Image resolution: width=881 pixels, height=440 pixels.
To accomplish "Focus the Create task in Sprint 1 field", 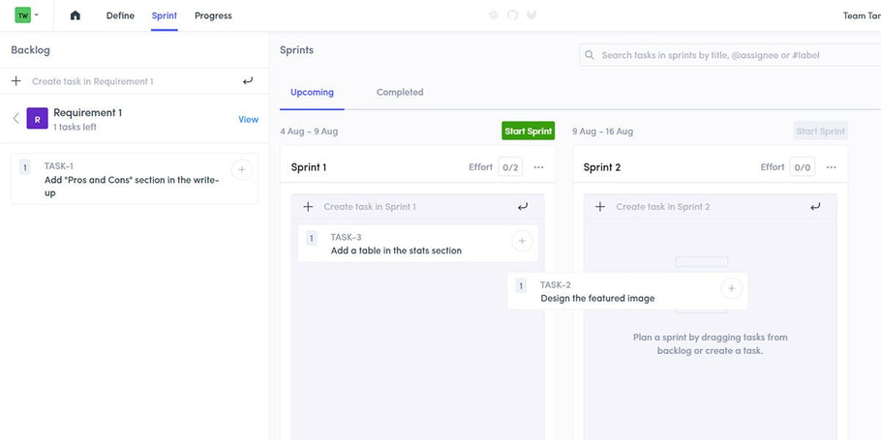I will 417,207.
